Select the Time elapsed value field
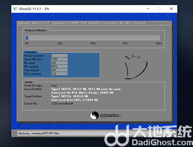 pos(59,70)
